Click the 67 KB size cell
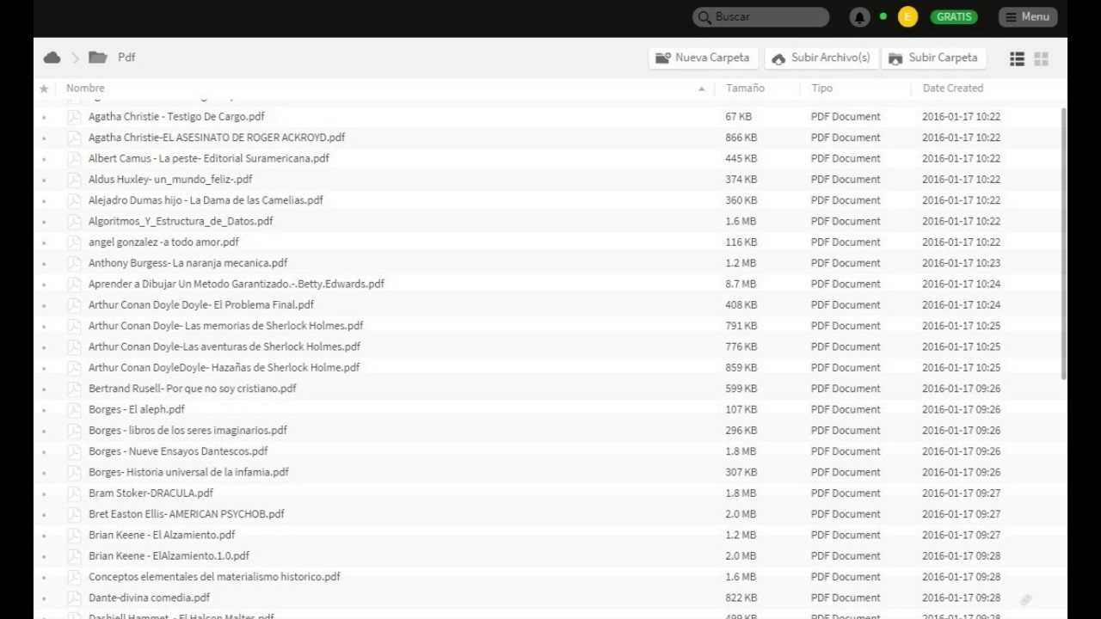The image size is (1101, 619). 738,116
